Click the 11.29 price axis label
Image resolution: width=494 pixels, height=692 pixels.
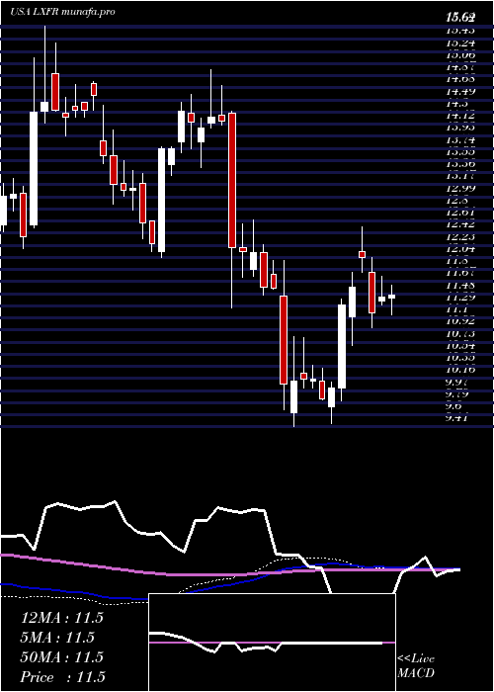click(x=461, y=298)
